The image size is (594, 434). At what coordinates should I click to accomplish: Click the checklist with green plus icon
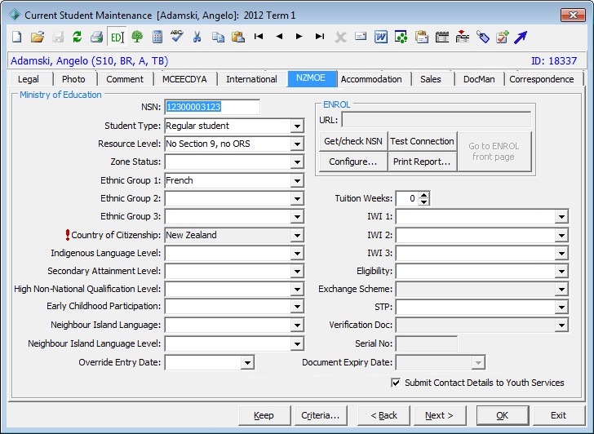(x=503, y=37)
